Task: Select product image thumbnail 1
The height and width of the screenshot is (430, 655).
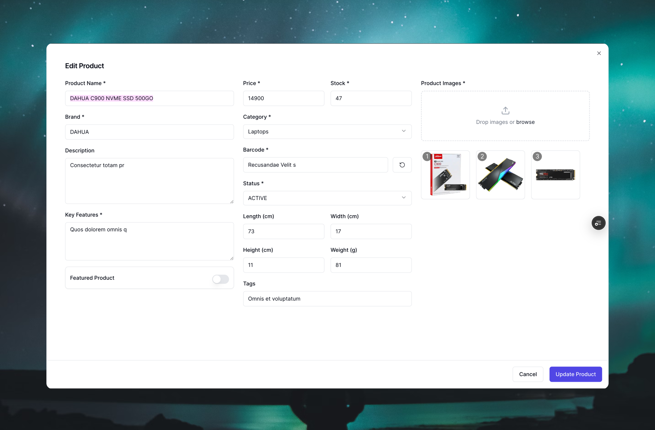Action: coord(445,175)
